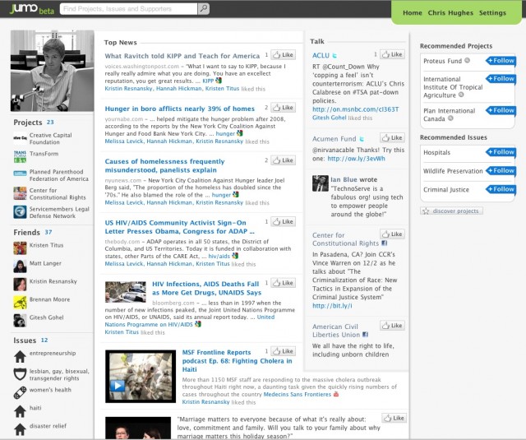The width and height of the screenshot is (526, 440).
Task: Like the ACLU talk post
Action: 392,54
